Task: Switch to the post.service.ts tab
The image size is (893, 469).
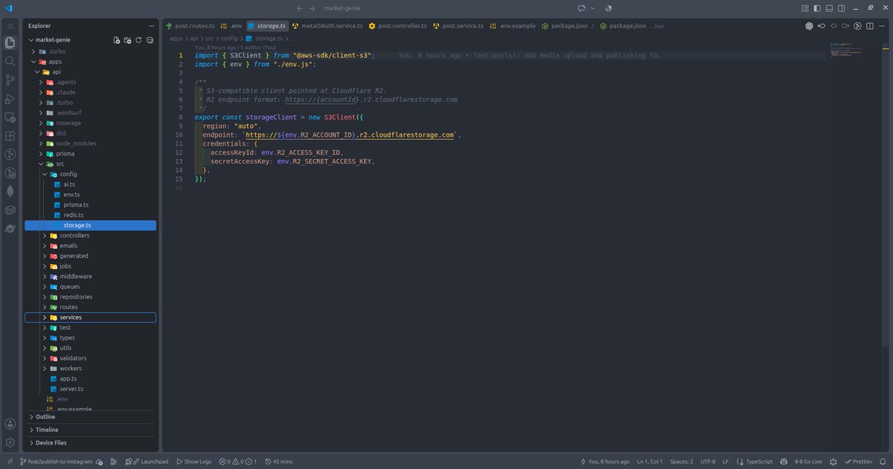Action: 458,25
